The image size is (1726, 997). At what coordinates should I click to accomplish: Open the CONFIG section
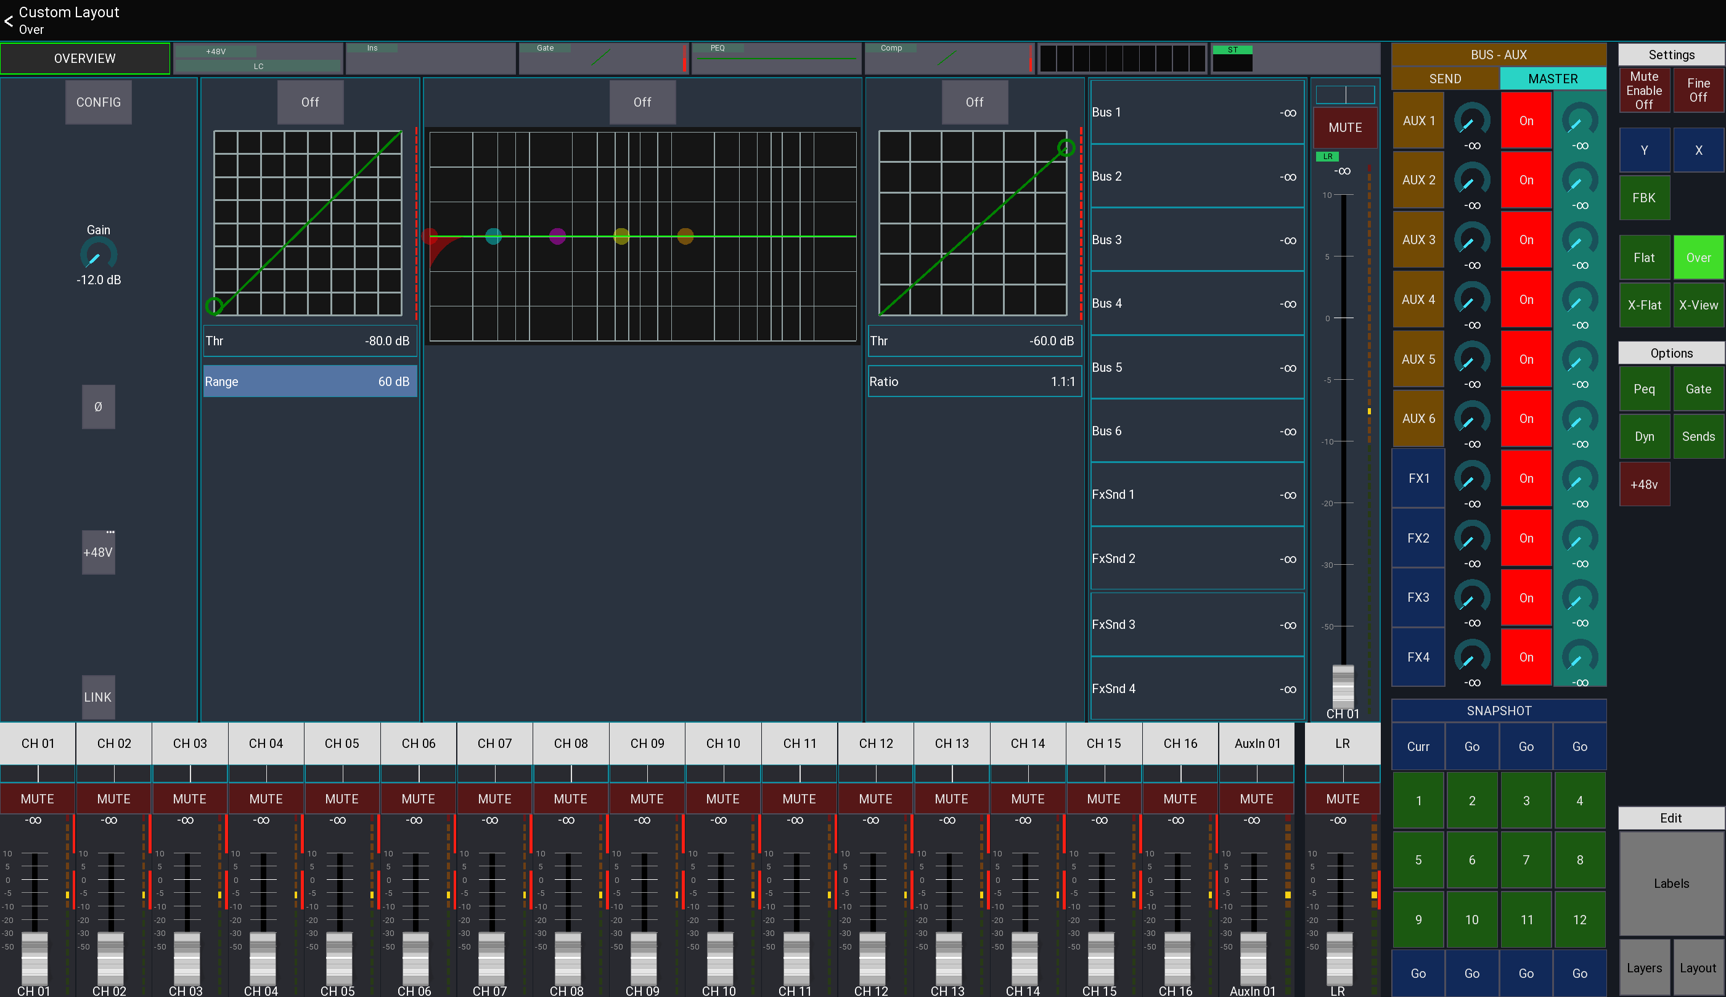coord(98,101)
